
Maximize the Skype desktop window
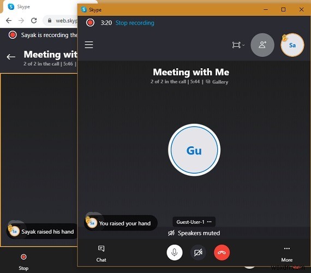283,9
